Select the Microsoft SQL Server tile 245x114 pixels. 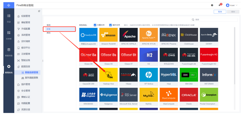[129, 97]
